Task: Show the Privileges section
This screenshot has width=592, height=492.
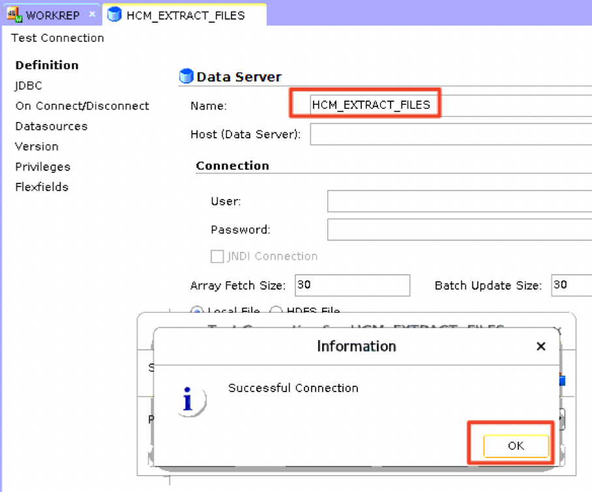Action: (x=42, y=166)
